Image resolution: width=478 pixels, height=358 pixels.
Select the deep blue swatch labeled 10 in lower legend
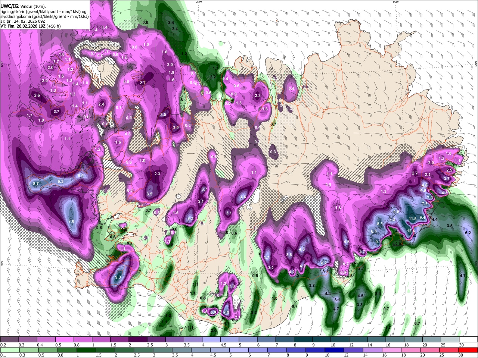[x=334, y=350]
